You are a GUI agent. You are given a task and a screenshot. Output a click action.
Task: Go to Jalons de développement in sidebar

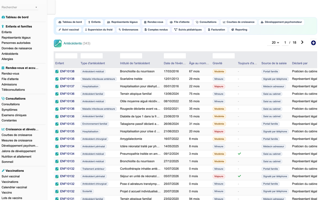click(x=19, y=151)
